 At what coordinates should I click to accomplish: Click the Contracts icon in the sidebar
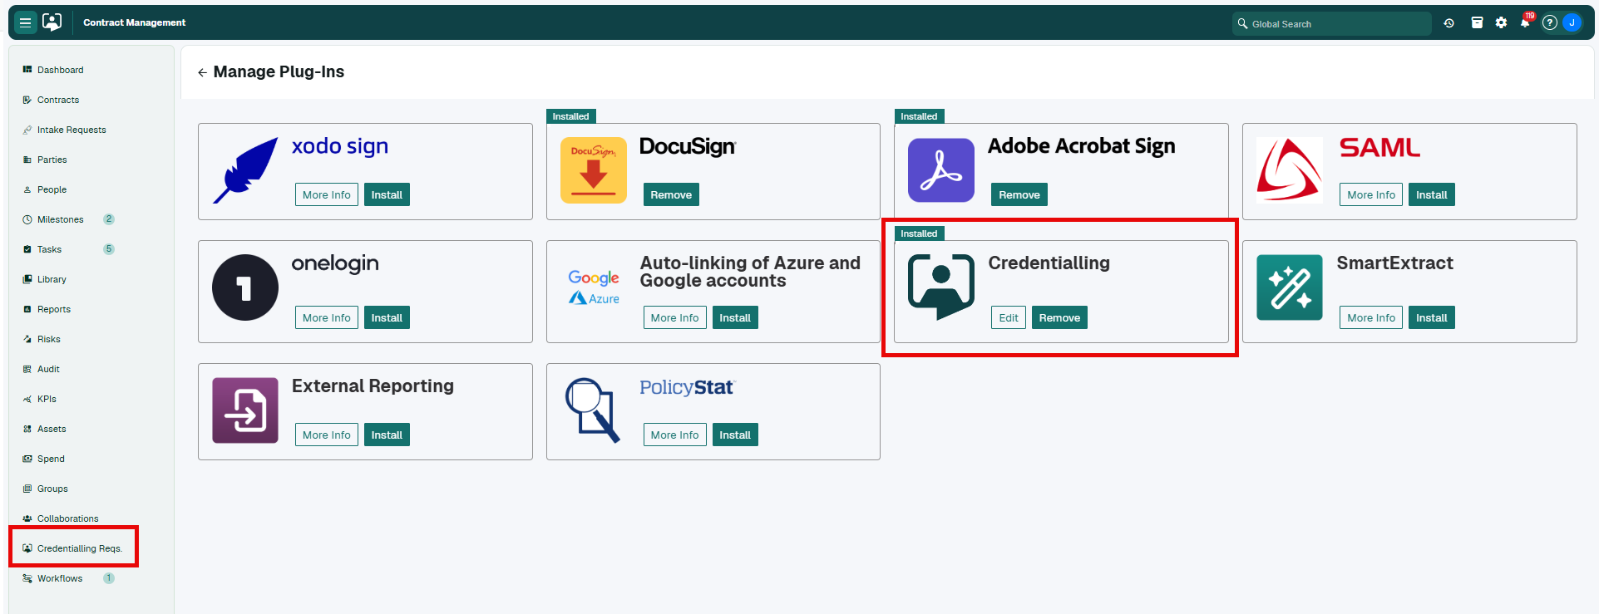[27, 100]
